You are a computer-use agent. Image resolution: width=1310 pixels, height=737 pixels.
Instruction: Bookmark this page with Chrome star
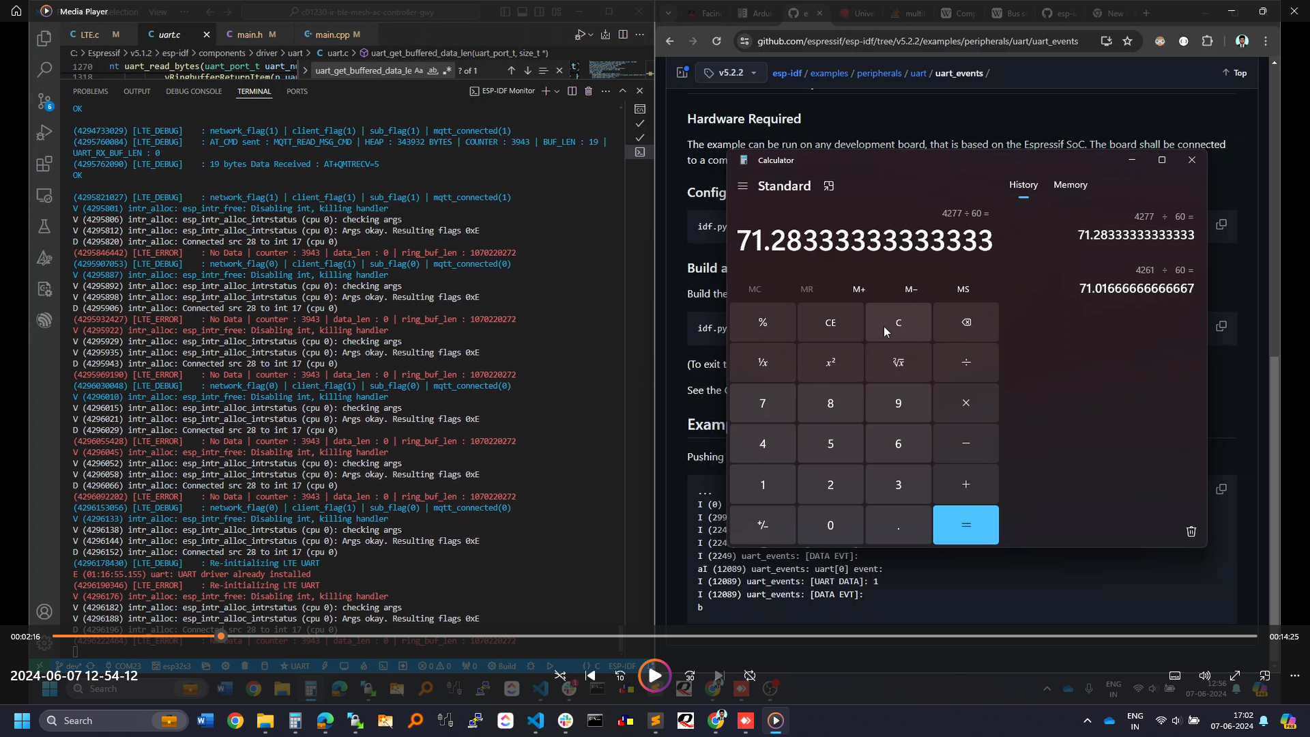click(x=1128, y=41)
